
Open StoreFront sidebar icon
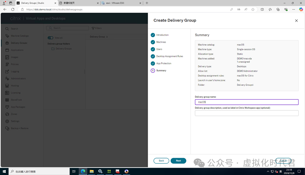[7, 100]
